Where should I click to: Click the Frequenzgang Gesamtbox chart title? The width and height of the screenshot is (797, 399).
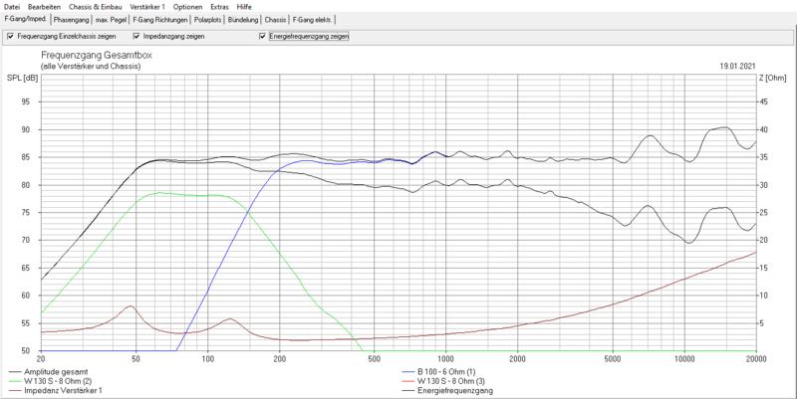[x=96, y=56]
